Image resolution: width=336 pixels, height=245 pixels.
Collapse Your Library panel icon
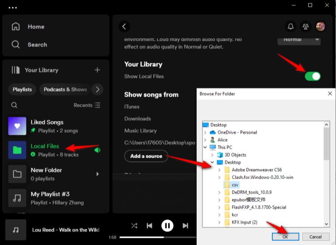coord(16,70)
